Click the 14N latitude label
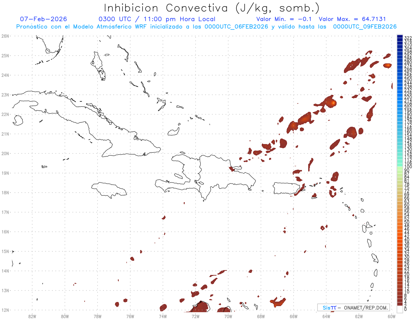This screenshot has width=416, height=321. (5, 271)
